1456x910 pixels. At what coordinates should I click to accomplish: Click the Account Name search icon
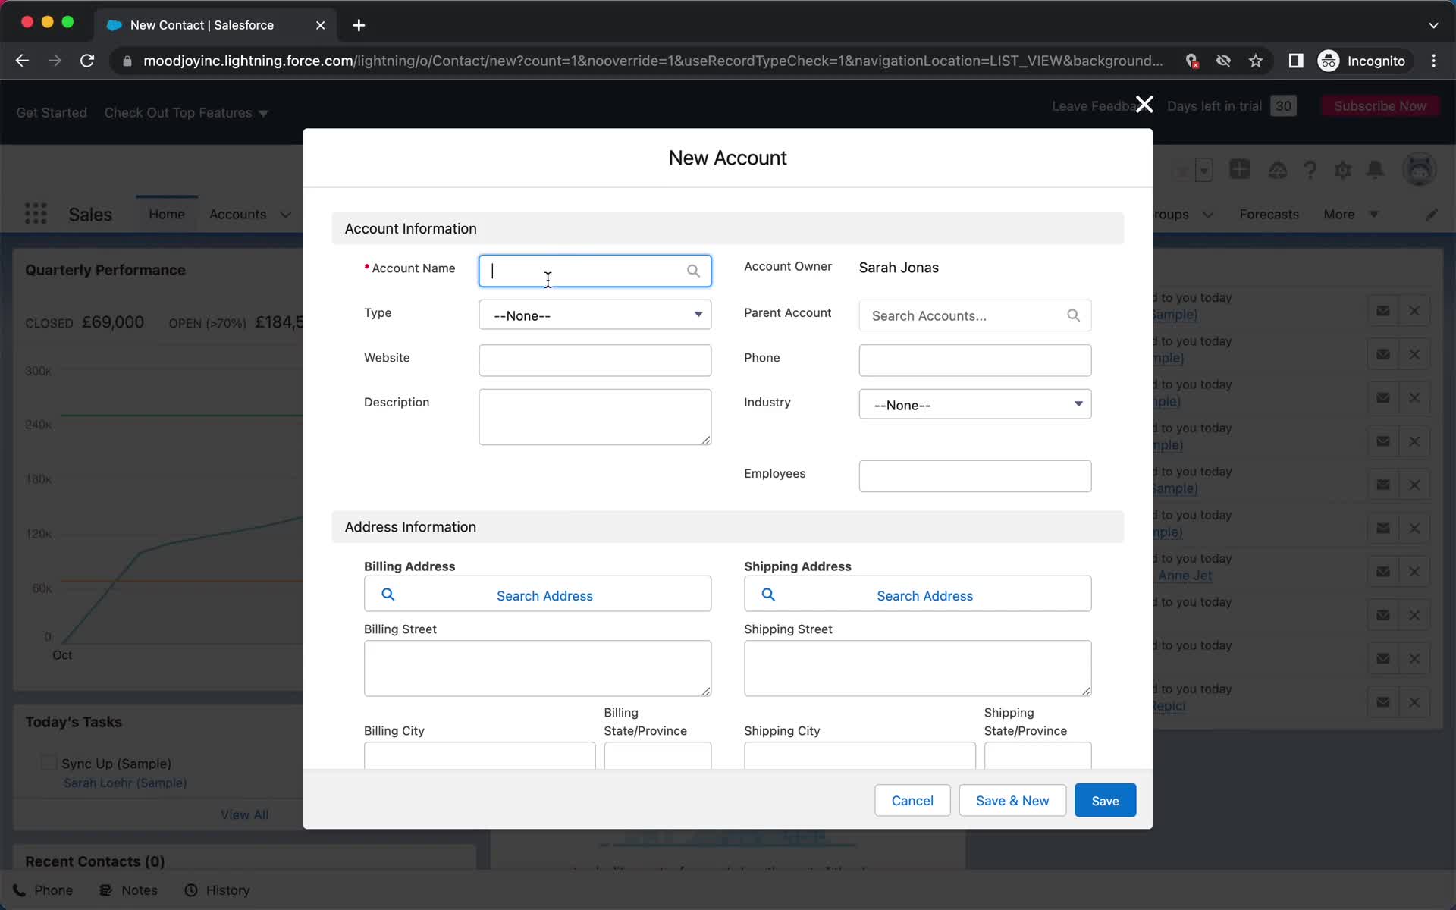(x=693, y=271)
